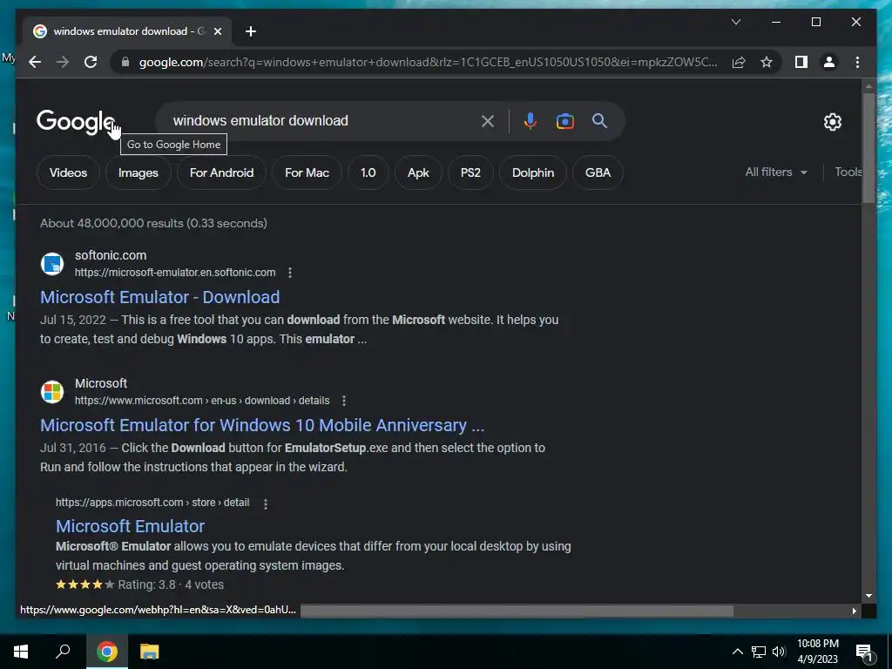View site info via the padlock icon
892x669 pixels.
[125, 62]
